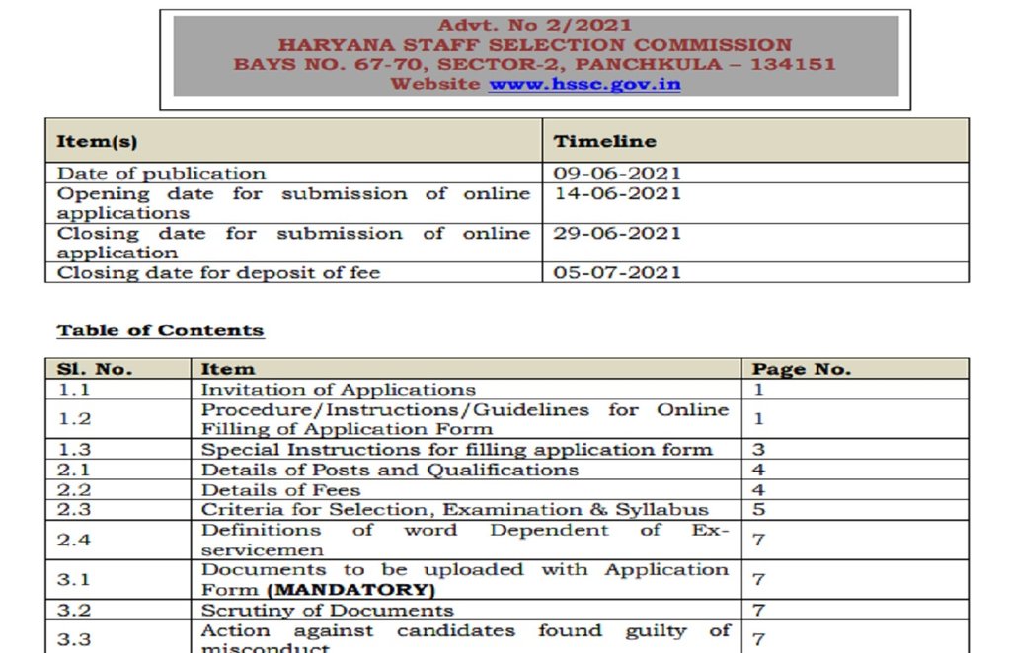Click the "Page No." column header
1011x653 pixels.
(x=801, y=369)
